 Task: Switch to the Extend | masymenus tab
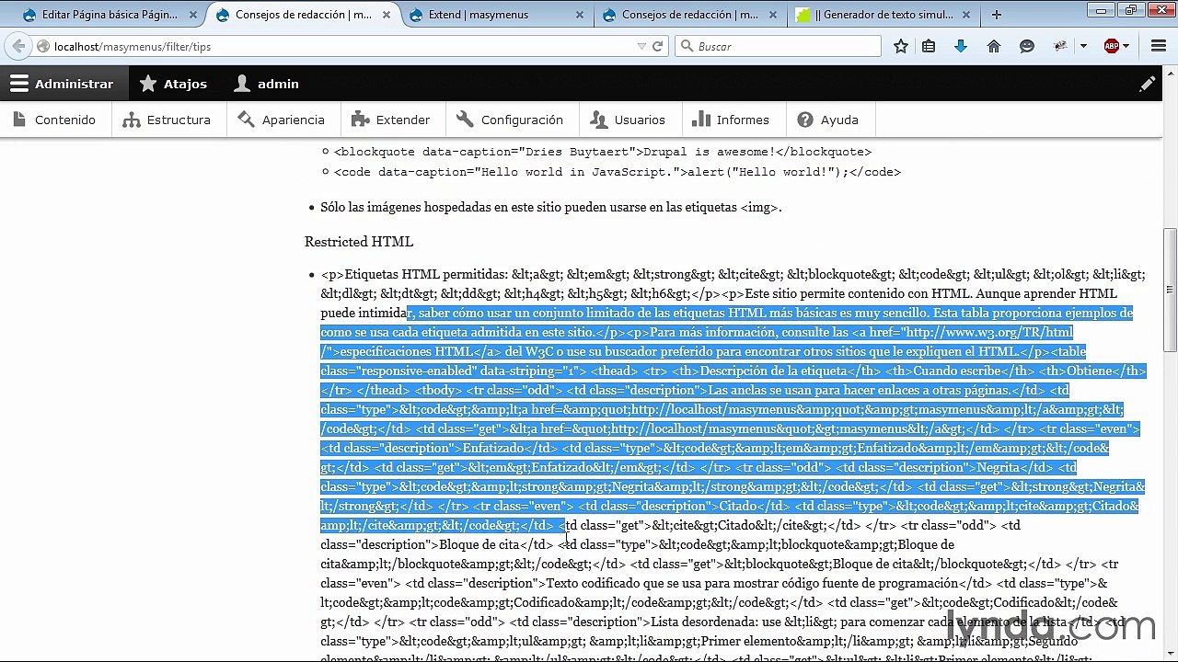click(497, 15)
